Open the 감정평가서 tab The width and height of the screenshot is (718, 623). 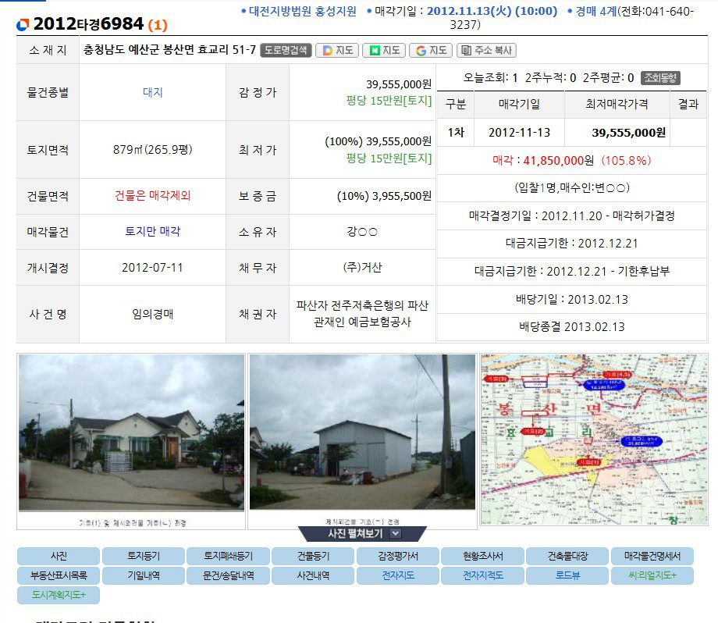(x=397, y=557)
